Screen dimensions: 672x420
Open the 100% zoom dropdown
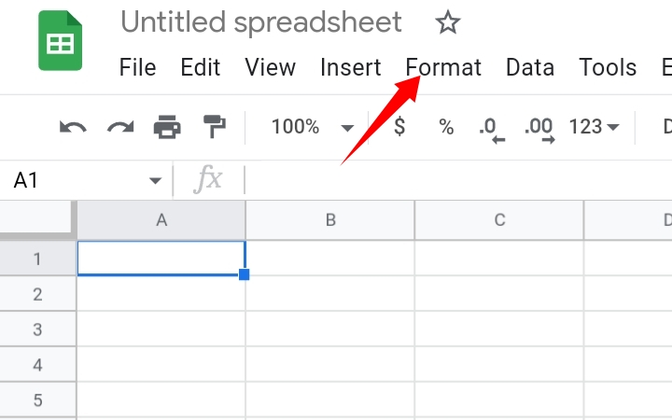312,127
